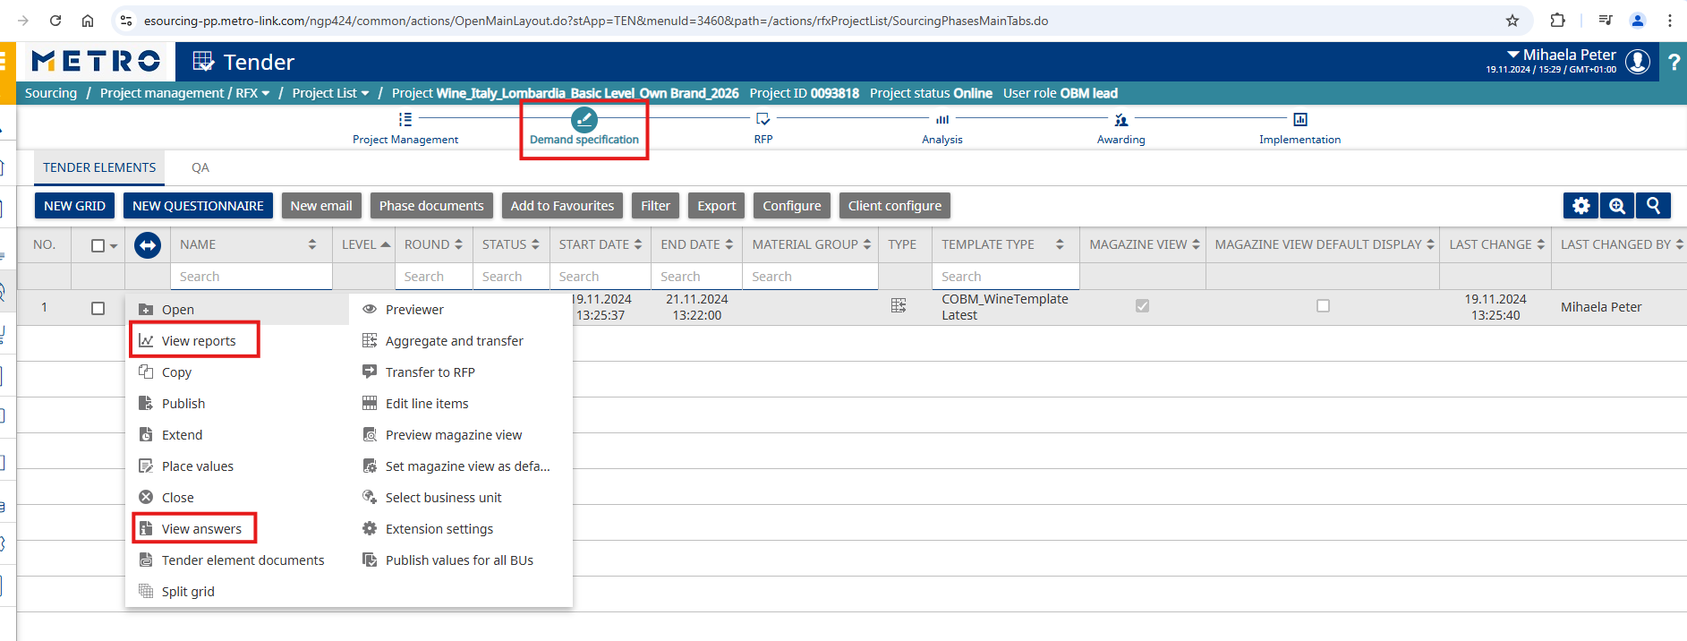Viewport: 1687px width, 641px height.
Task: Click the zoom-in magnifier icon
Action: coord(1617,206)
